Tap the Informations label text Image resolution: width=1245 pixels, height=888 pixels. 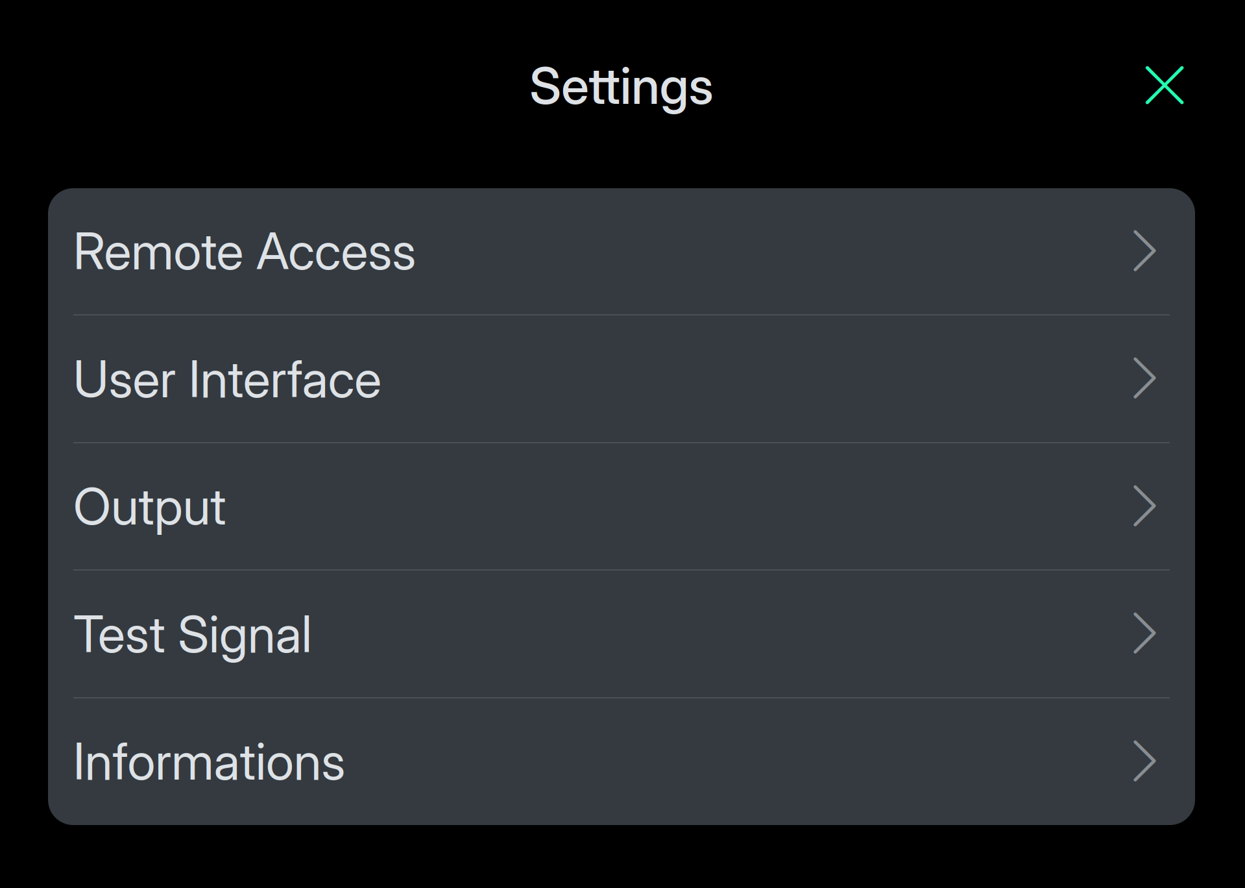(x=209, y=762)
